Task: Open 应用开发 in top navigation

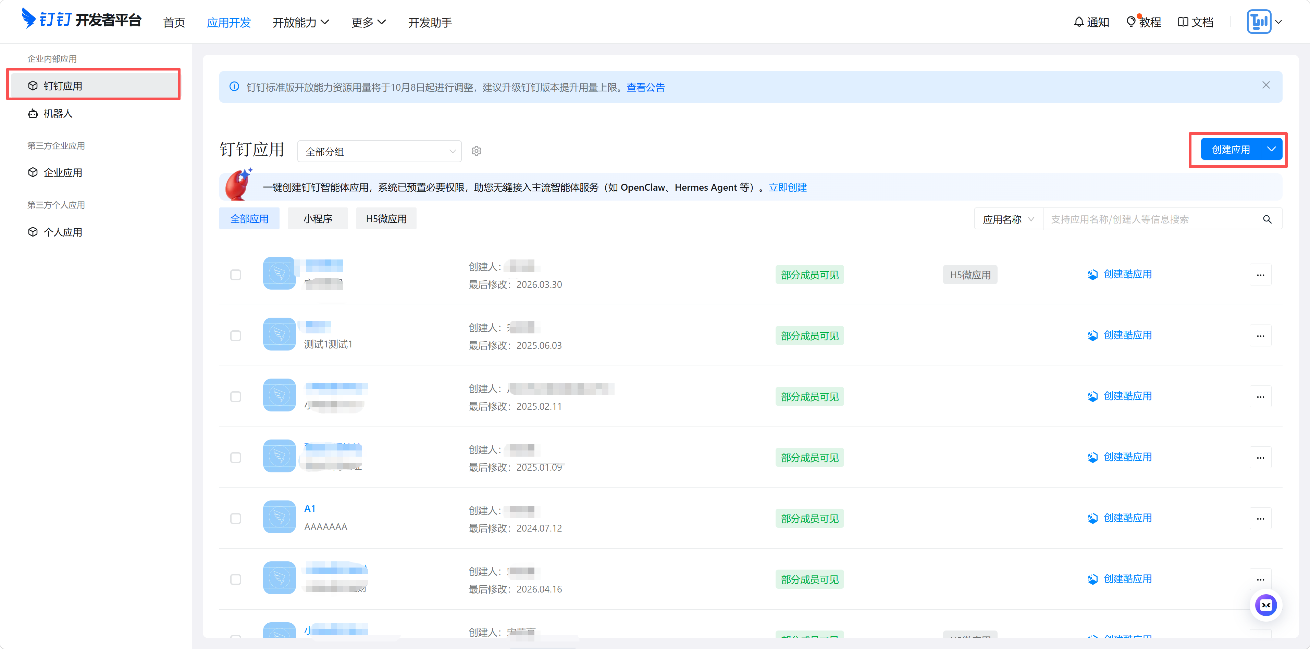Action: 229,22
